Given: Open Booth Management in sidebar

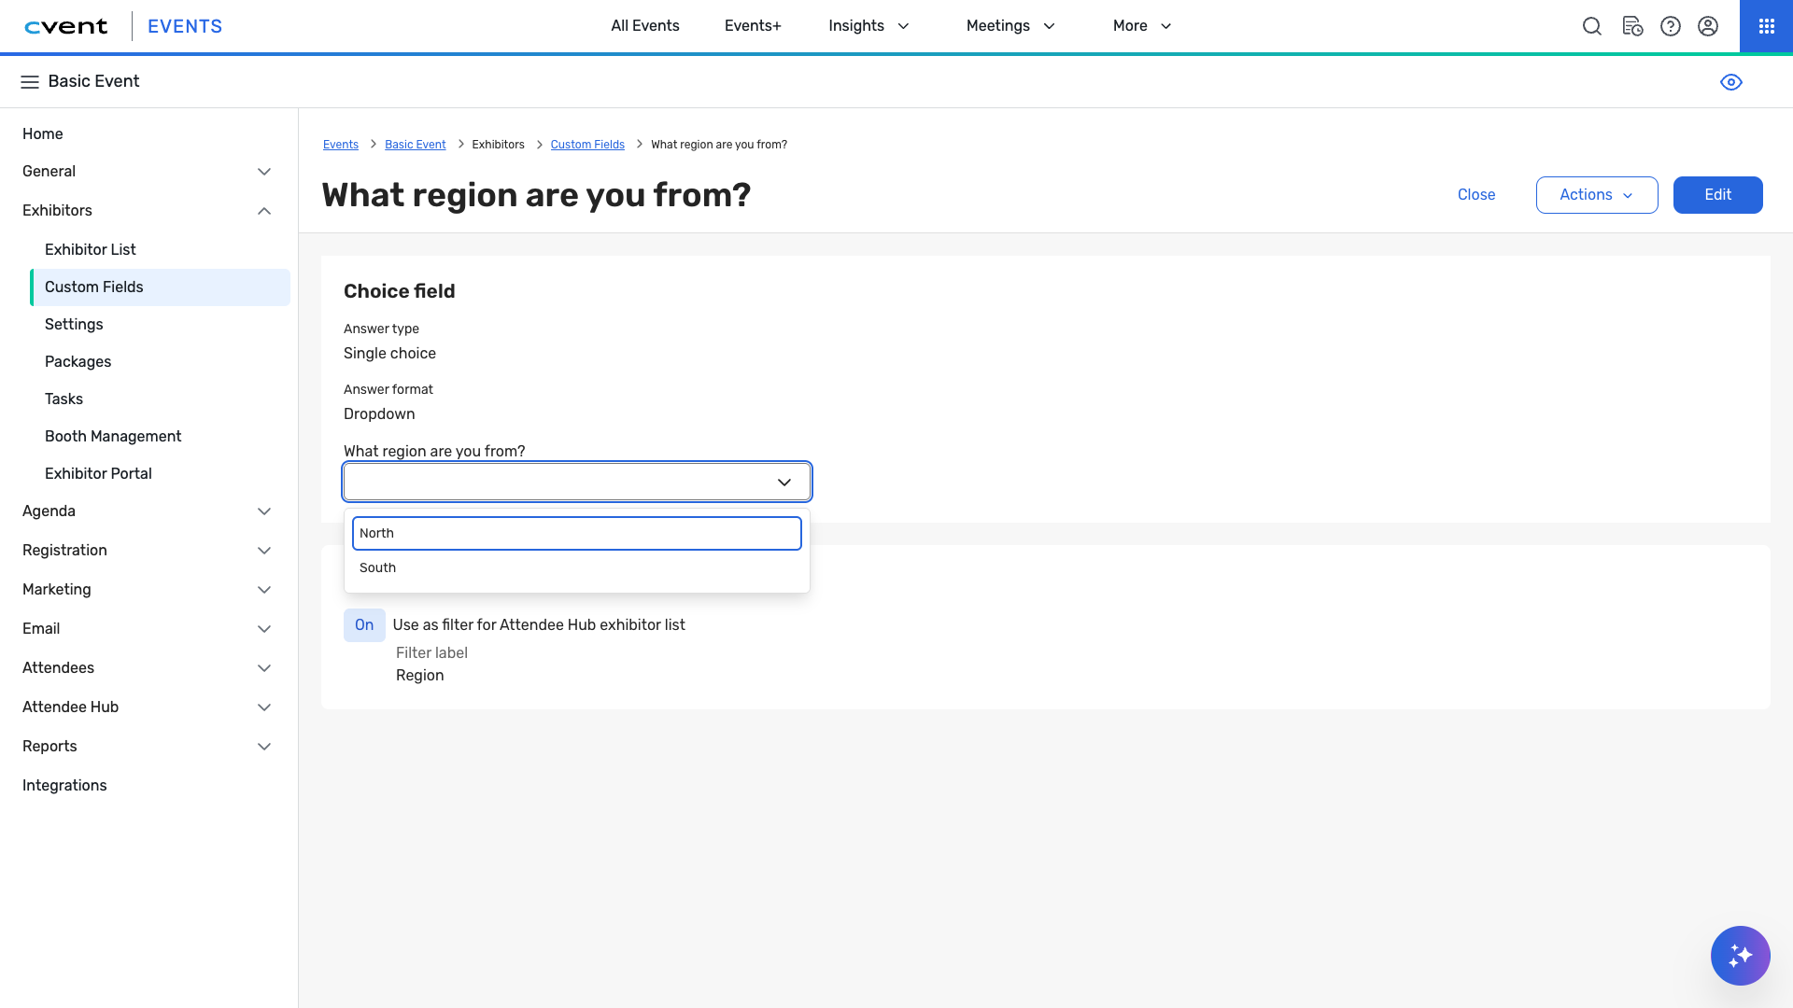Looking at the screenshot, I should click(x=113, y=436).
